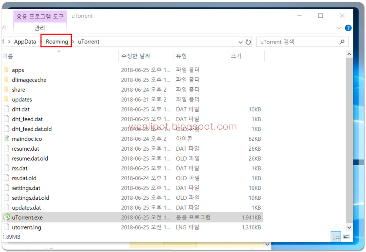Expand the chevron before AppData in path
The image size is (366, 252).
(9, 42)
